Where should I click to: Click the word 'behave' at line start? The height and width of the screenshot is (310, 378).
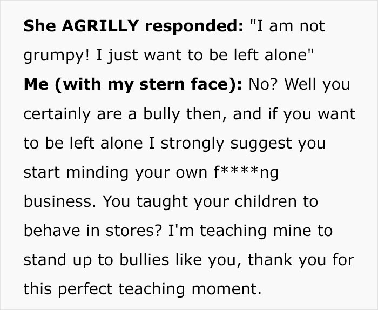[x=52, y=231]
